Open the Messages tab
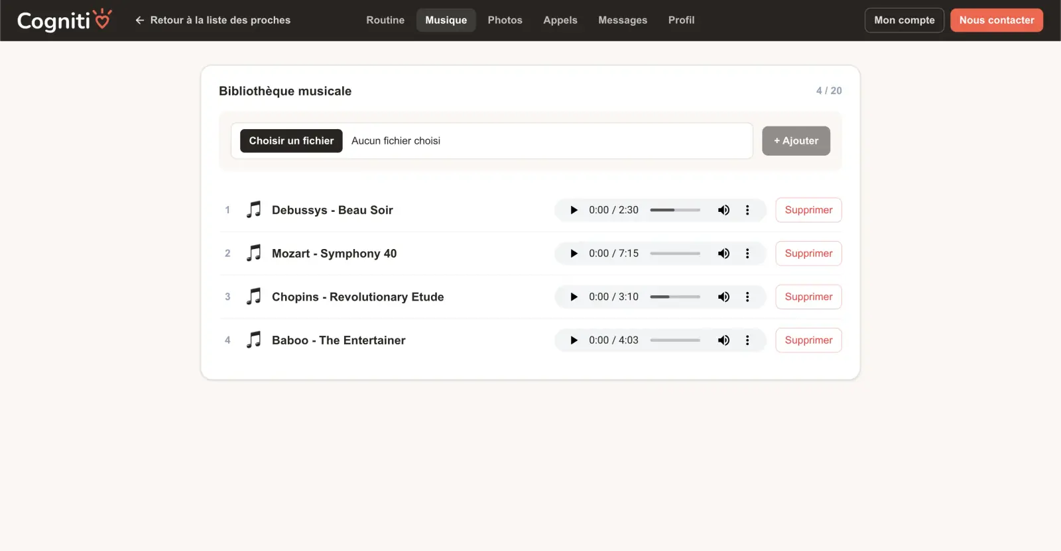1061x551 pixels. [x=623, y=20]
